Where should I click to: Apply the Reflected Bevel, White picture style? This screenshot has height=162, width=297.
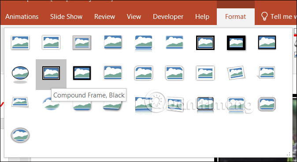[x=236, y=105]
